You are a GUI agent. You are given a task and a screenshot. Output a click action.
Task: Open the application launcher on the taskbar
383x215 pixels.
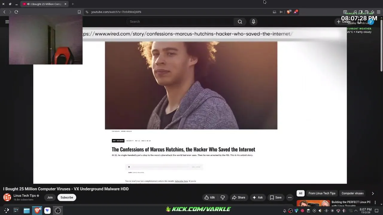pyautogui.click(x=7, y=211)
